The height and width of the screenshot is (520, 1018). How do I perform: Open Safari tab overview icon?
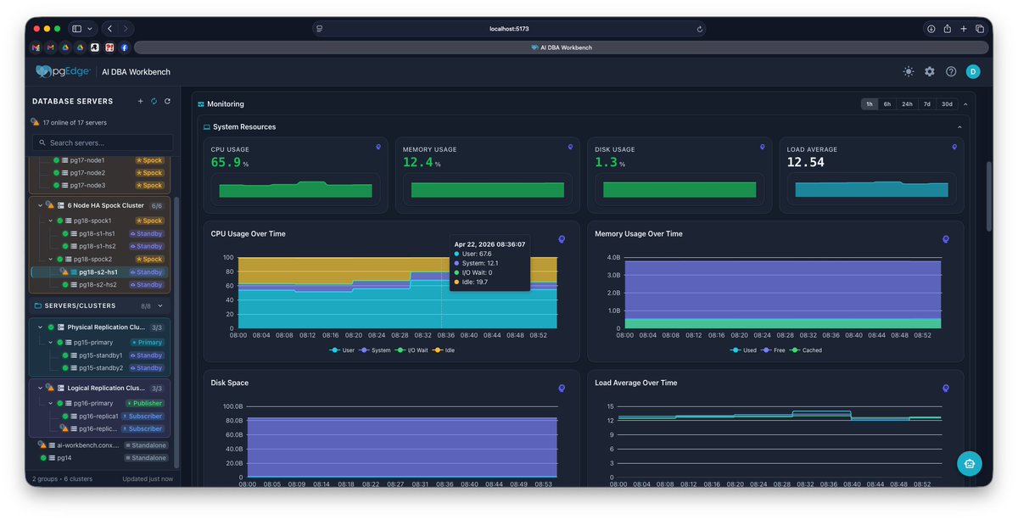979,29
